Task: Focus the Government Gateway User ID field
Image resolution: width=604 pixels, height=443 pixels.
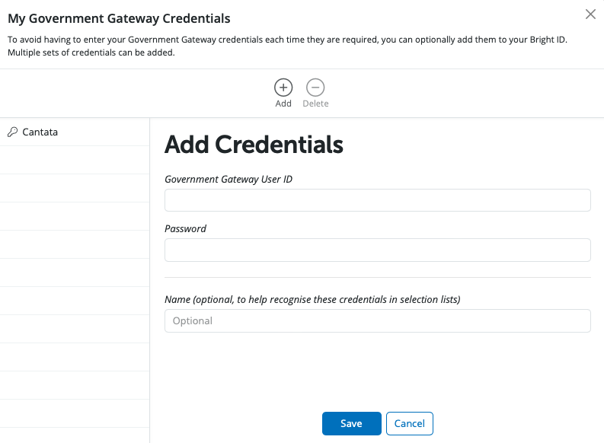Action: click(377, 200)
